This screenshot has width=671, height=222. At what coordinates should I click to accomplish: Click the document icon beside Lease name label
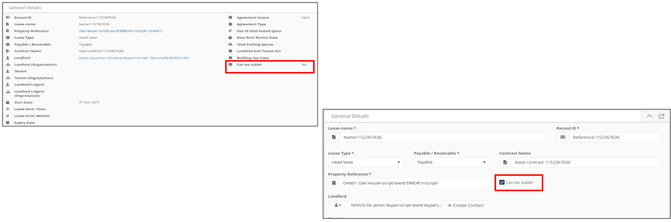pyautogui.click(x=7, y=24)
